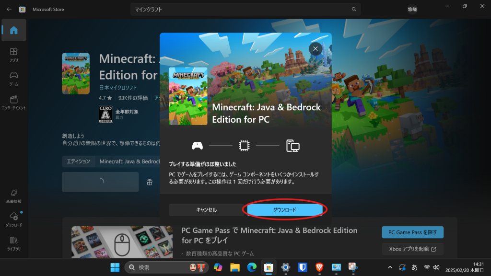Open the 日本マイクロソフト publisher link
491x276 pixels.
point(118,88)
